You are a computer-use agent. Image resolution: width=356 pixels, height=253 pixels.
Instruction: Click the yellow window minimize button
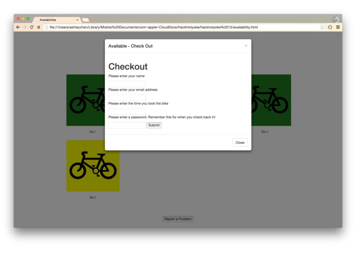(x=23, y=19)
